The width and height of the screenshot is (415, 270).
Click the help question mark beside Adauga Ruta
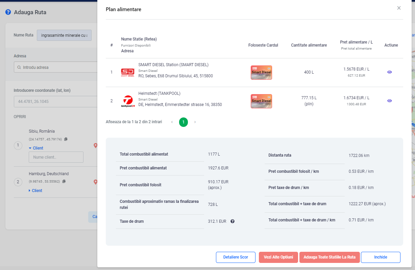pos(8,12)
